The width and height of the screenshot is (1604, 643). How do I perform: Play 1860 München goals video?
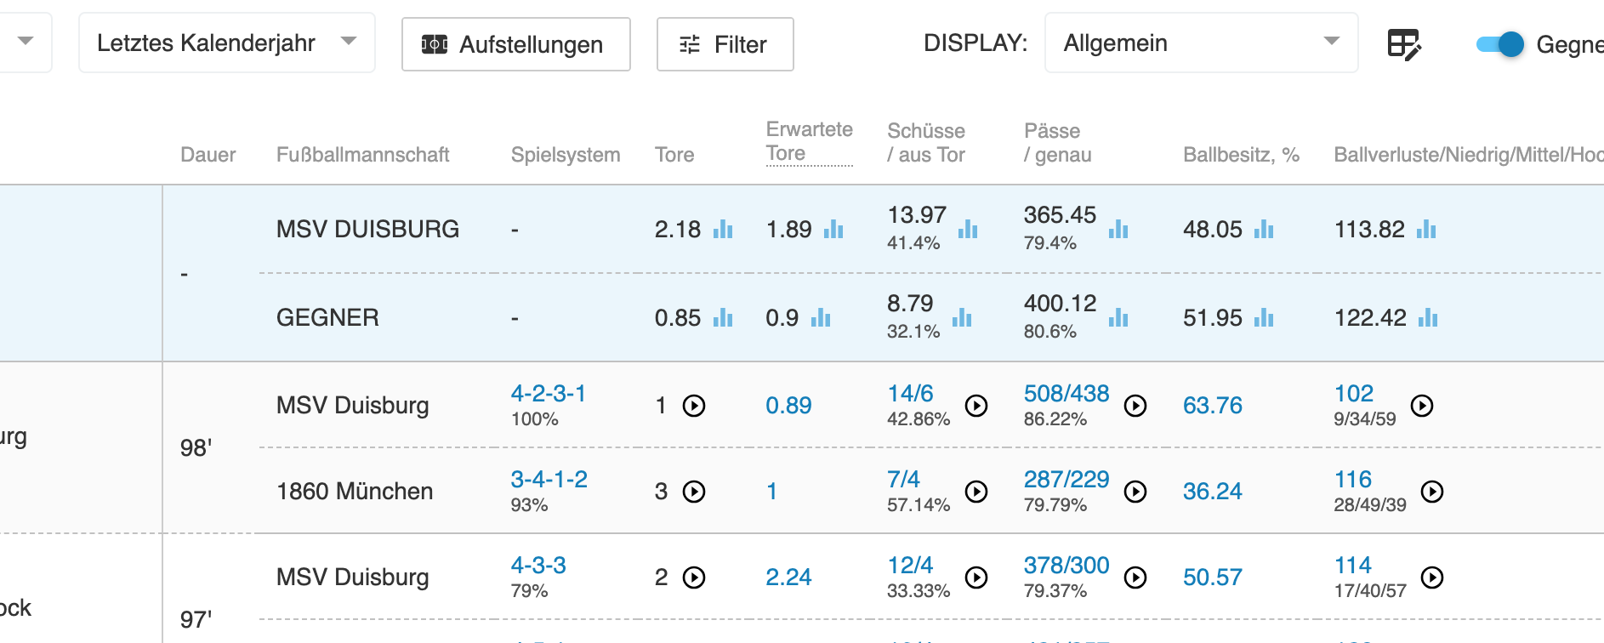click(694, 492)
